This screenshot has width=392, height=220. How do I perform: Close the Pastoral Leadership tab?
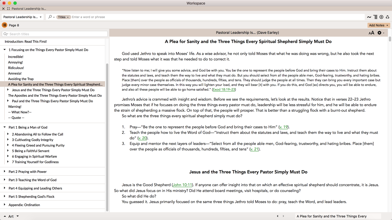pos(3,9)
